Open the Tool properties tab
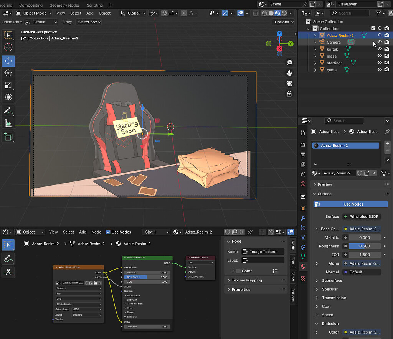393x339 pixels. 303,133
